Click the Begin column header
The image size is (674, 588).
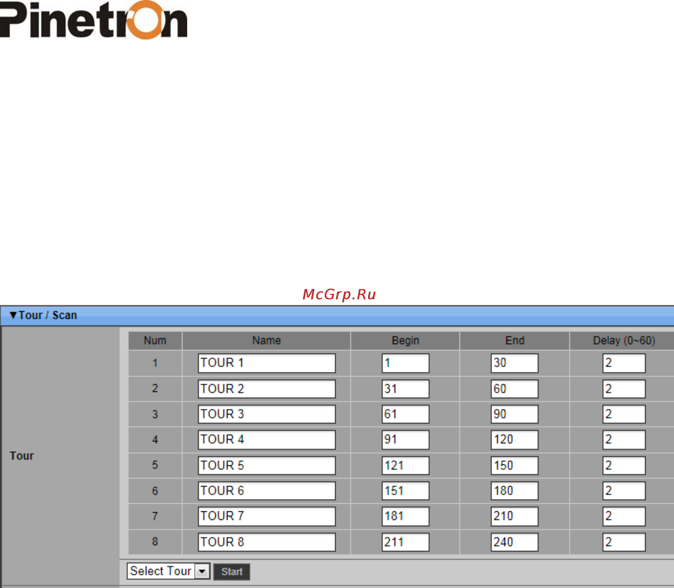(x=405, y=340)
